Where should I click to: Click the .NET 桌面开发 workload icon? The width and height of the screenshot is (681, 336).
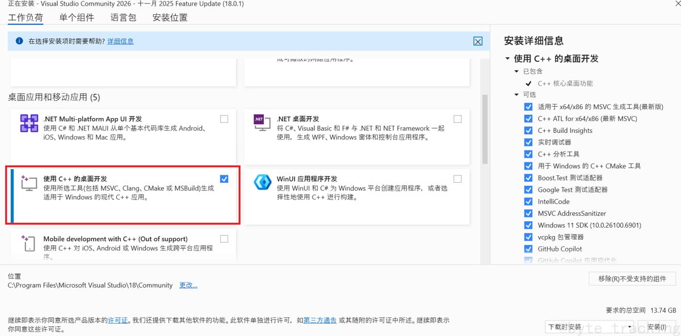pyautogui.click(x=262, y=122)
